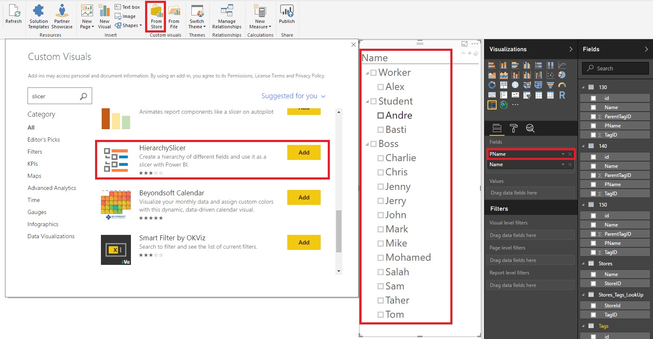Check the StoreID field under Stores

pos(593,284)
